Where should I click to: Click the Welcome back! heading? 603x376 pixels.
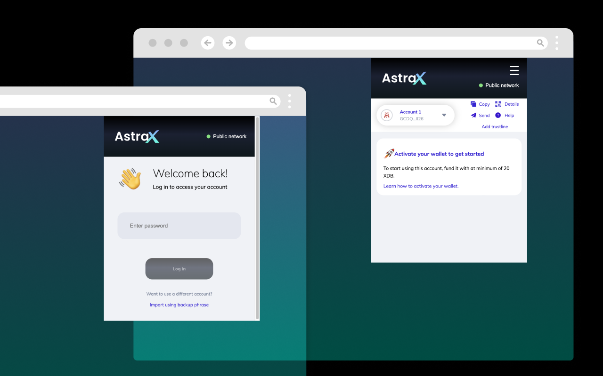coord(190,173)
